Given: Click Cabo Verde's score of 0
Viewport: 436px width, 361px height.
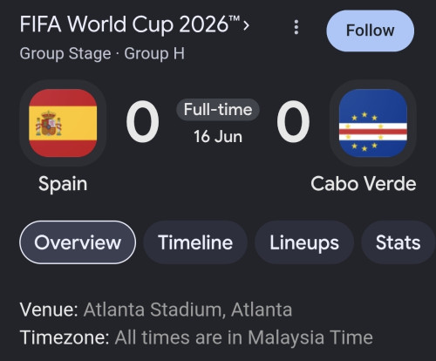Looking at the screenshot, I should coord(293,121).
